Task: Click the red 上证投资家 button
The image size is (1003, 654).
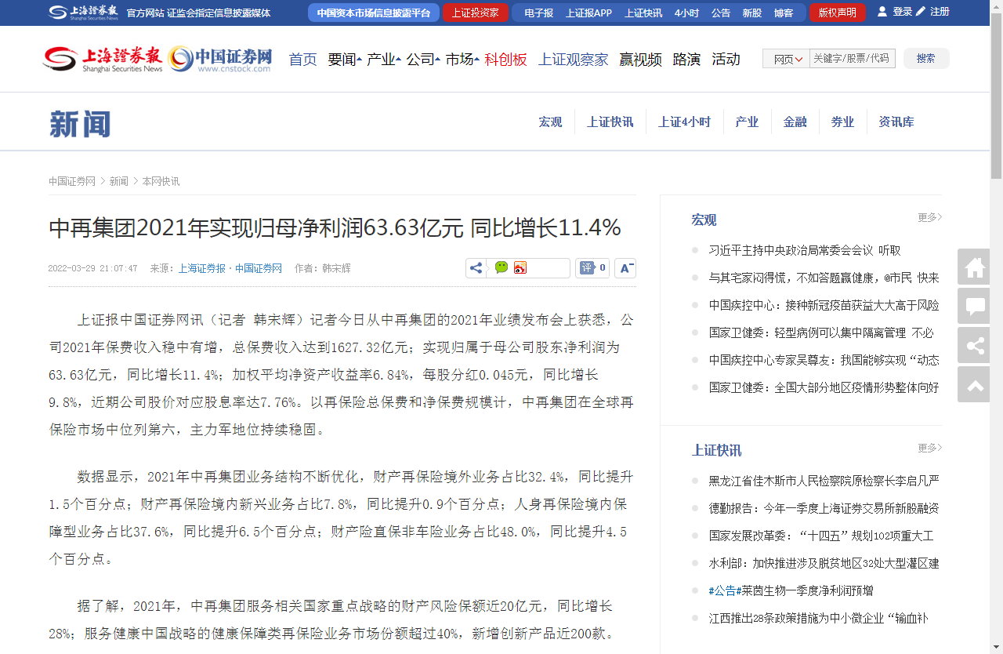Action: point(475,13)
